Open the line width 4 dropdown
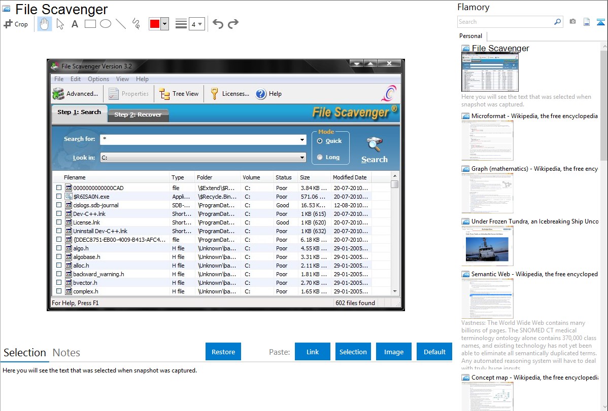The width and height of the screenshot is (608, 411). click(197, 24)
